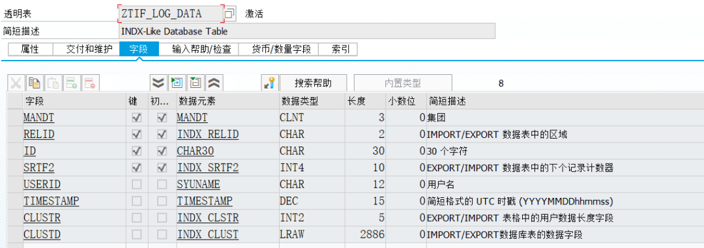Screen dimensions: 704x248
Task: Toggle the key checkbox for USERID
Action: pyautogui.click(x=137, y=184)
